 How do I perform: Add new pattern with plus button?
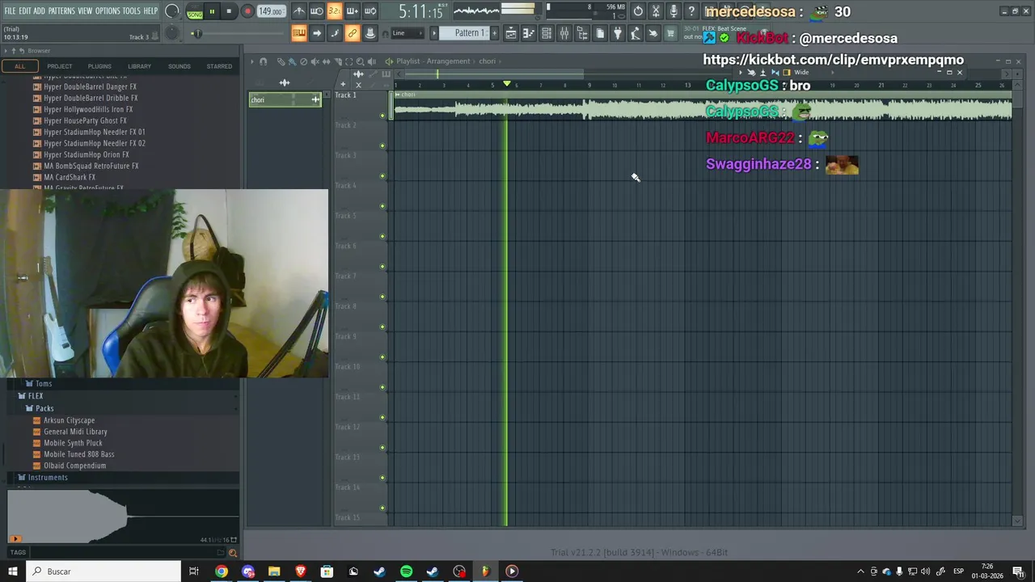click(495, 33)
